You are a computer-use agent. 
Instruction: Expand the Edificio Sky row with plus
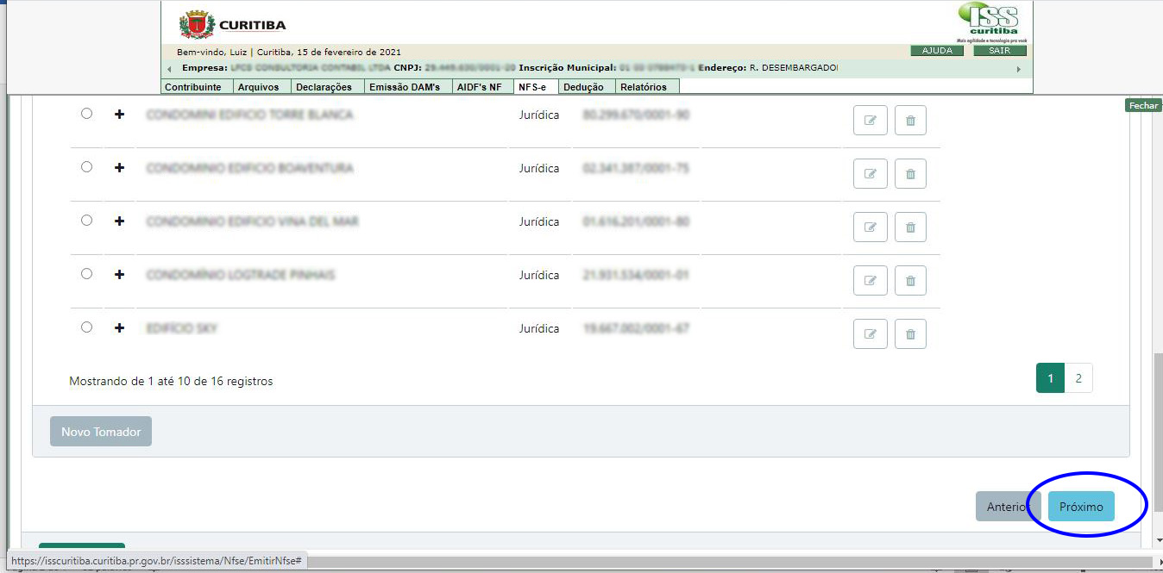click(x=119, y=328)
